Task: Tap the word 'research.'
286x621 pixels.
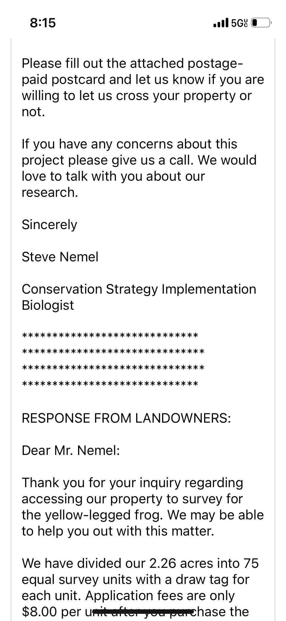Action: tap(50, 192)
